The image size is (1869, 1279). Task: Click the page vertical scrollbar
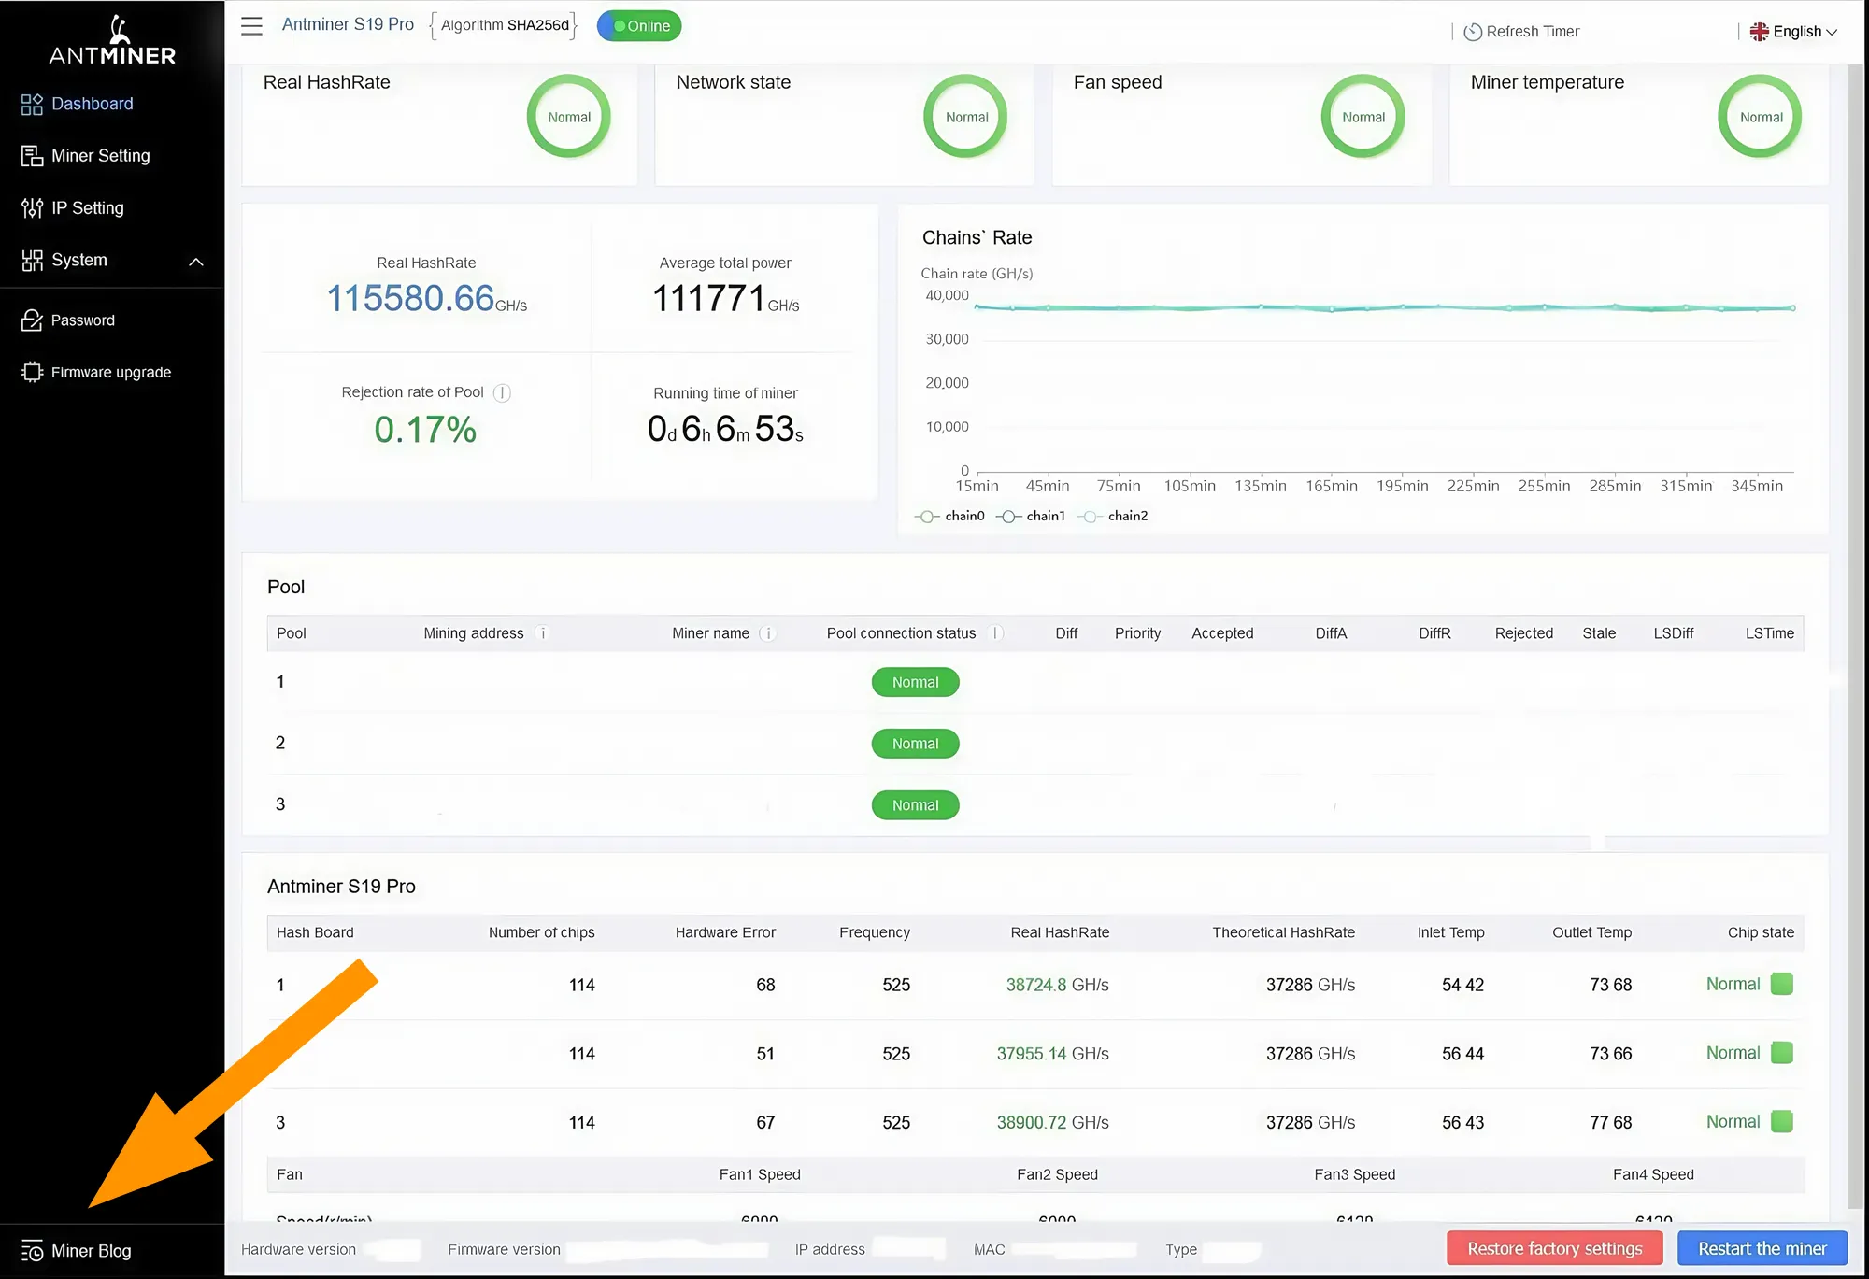pyautogui.click(x=1856, y=635)
